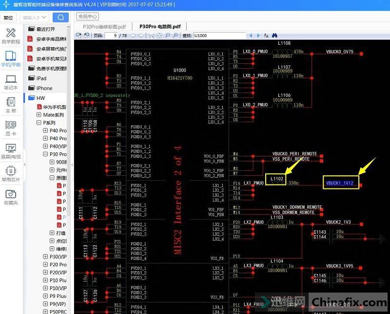Switch to the P30Pro维修彩图.pdf tab

click(104, 27)
